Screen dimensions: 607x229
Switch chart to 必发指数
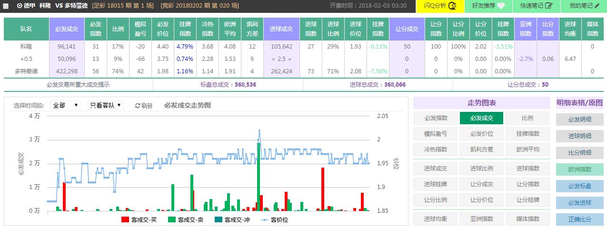[x=436, y=118]
